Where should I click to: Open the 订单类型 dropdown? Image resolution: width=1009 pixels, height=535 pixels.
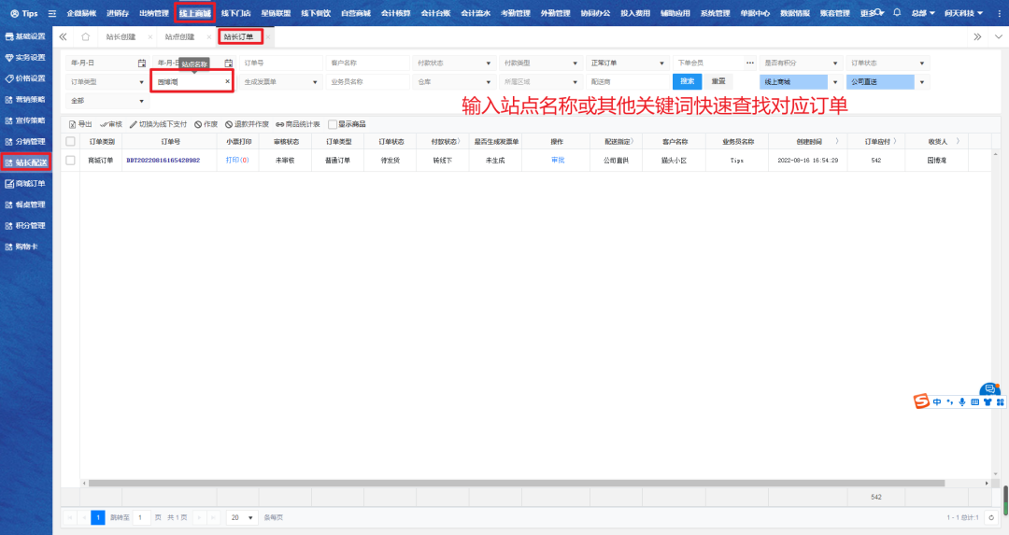click(142, 82)
